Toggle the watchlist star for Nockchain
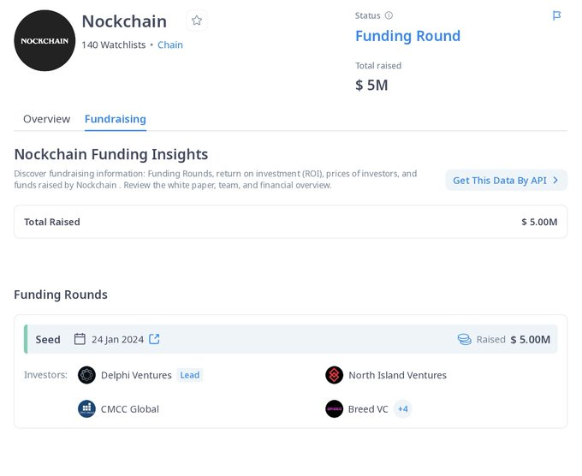Image resolution: width=582 pixels, height=476 pixels. 196,21
